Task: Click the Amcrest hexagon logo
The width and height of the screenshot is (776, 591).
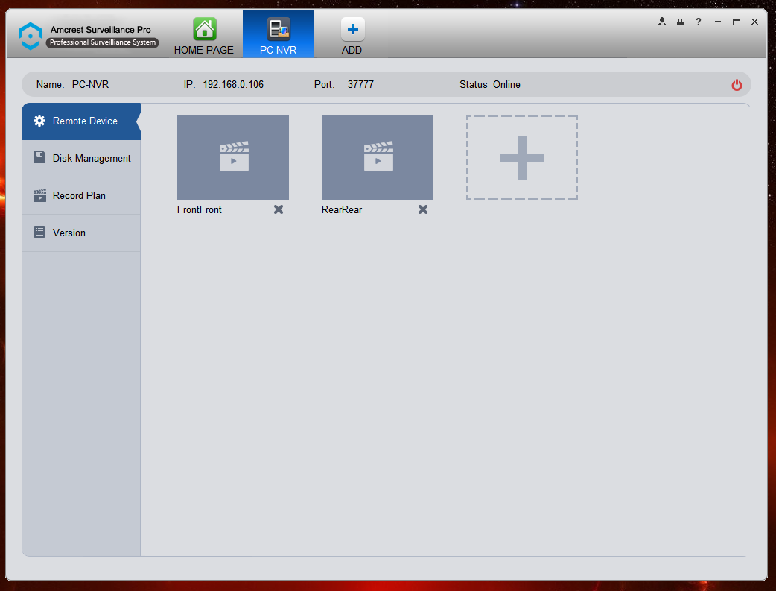Action: (x=31, y=36)
